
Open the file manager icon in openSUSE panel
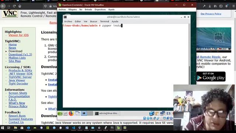pyautogui.click(x=65, y=113)
